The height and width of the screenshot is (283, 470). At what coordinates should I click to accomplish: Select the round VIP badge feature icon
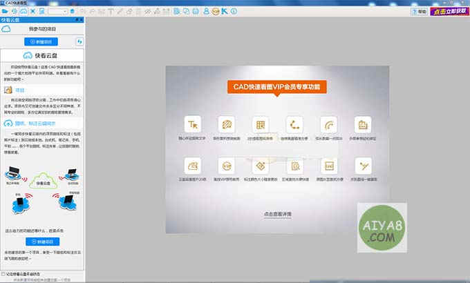pos(227,166)
